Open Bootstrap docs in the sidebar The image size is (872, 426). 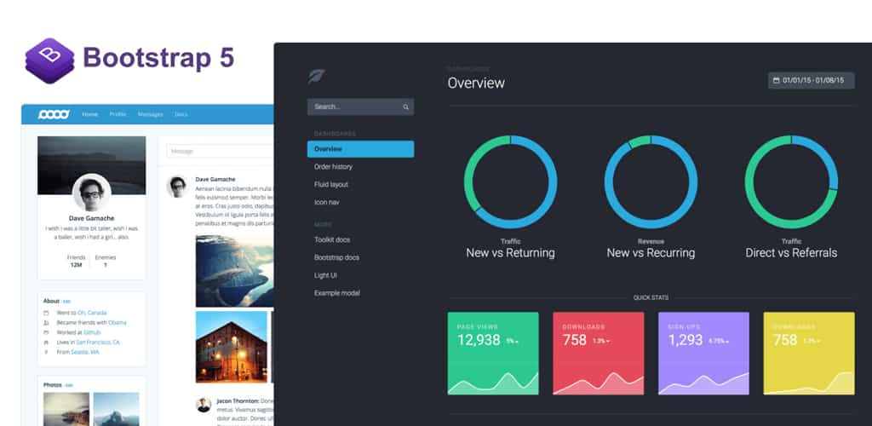[x=336, y=257]
